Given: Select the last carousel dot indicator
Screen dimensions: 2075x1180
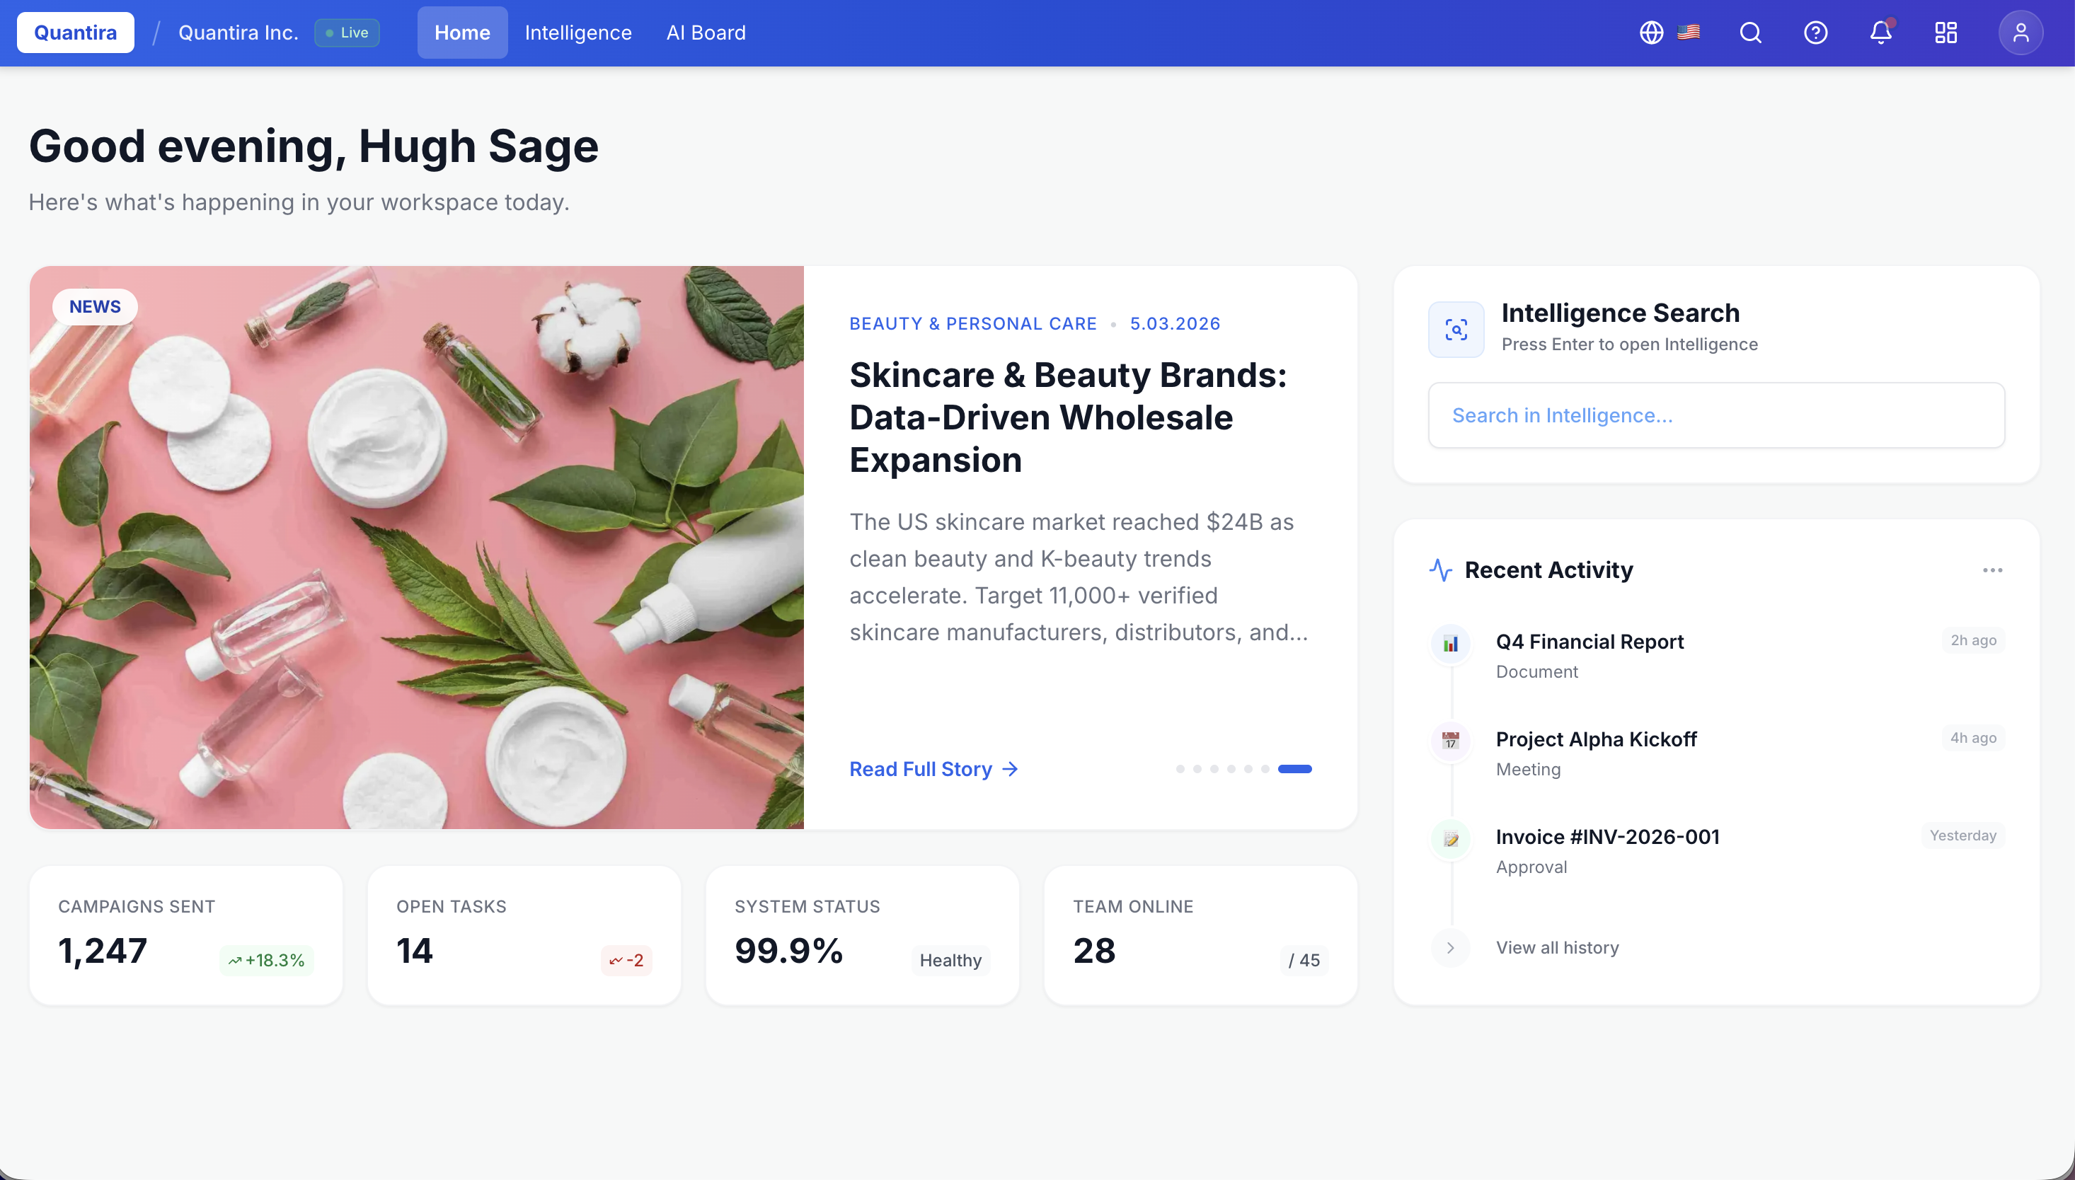Looking at the screenshot, I should pos(1267,768).
